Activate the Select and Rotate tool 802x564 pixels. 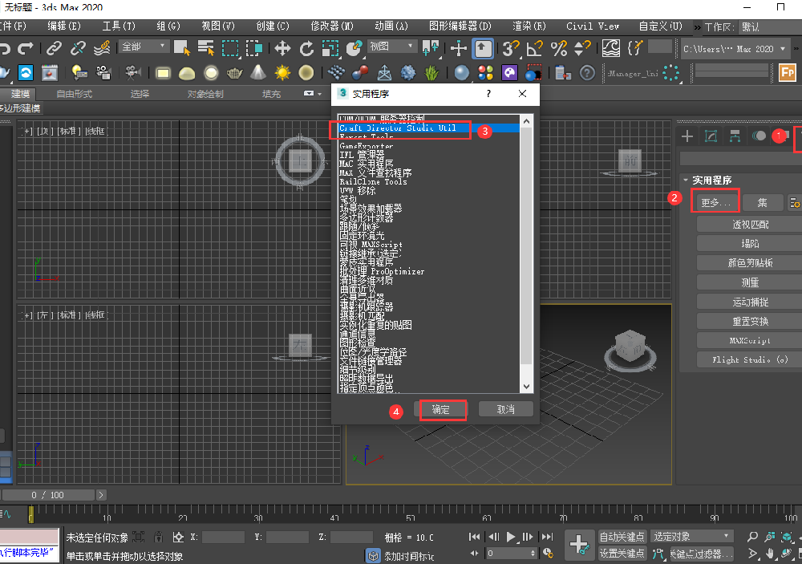tap(306, 49)
